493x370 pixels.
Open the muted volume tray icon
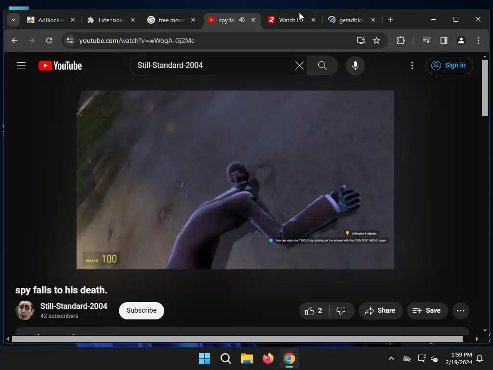[x=435, y=358]
